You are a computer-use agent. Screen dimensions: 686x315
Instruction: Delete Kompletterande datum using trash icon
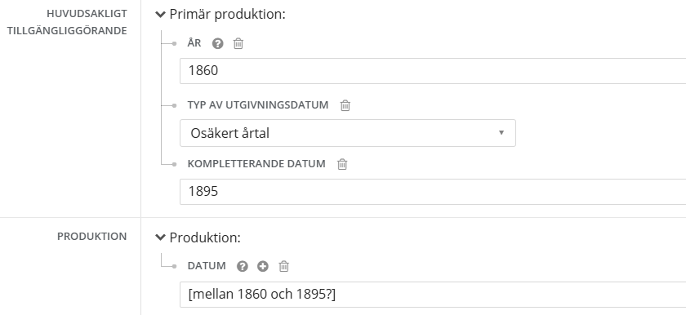[x=342, y=164]
